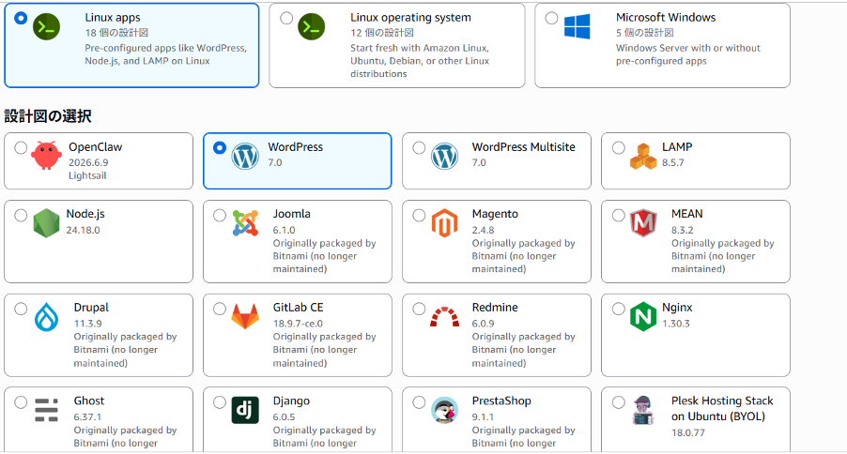Click the Windows logo icon
Screen dimensions: 847x454
(x=577, y=26)
